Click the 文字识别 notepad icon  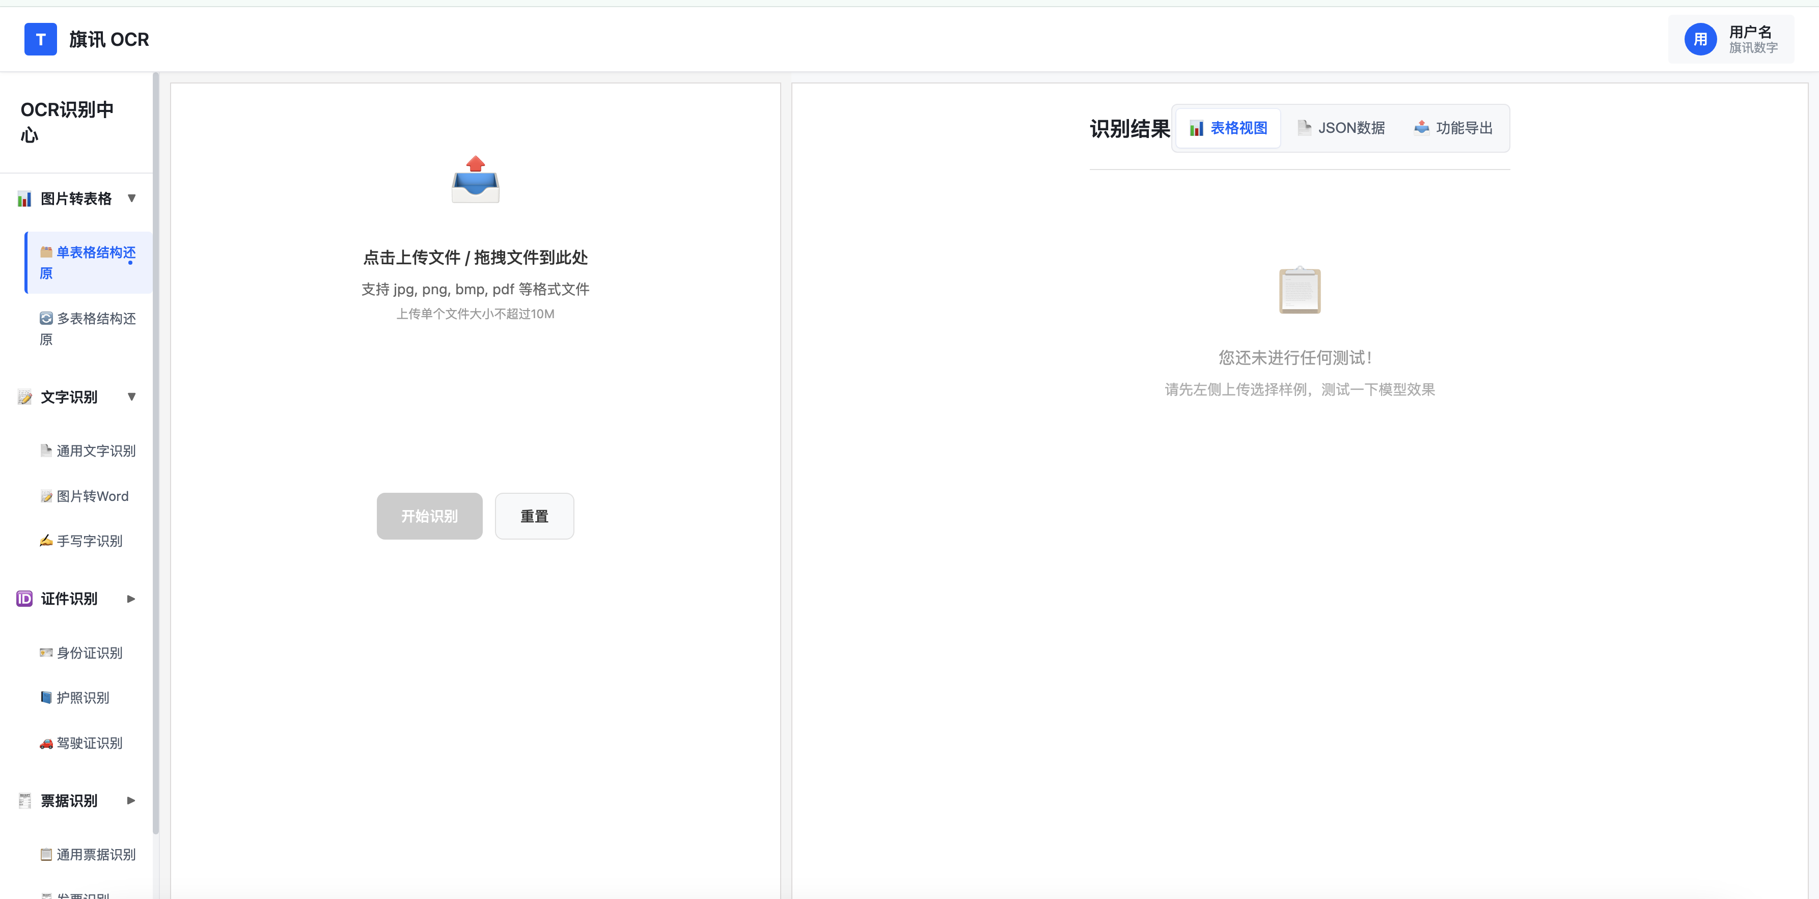25,397
